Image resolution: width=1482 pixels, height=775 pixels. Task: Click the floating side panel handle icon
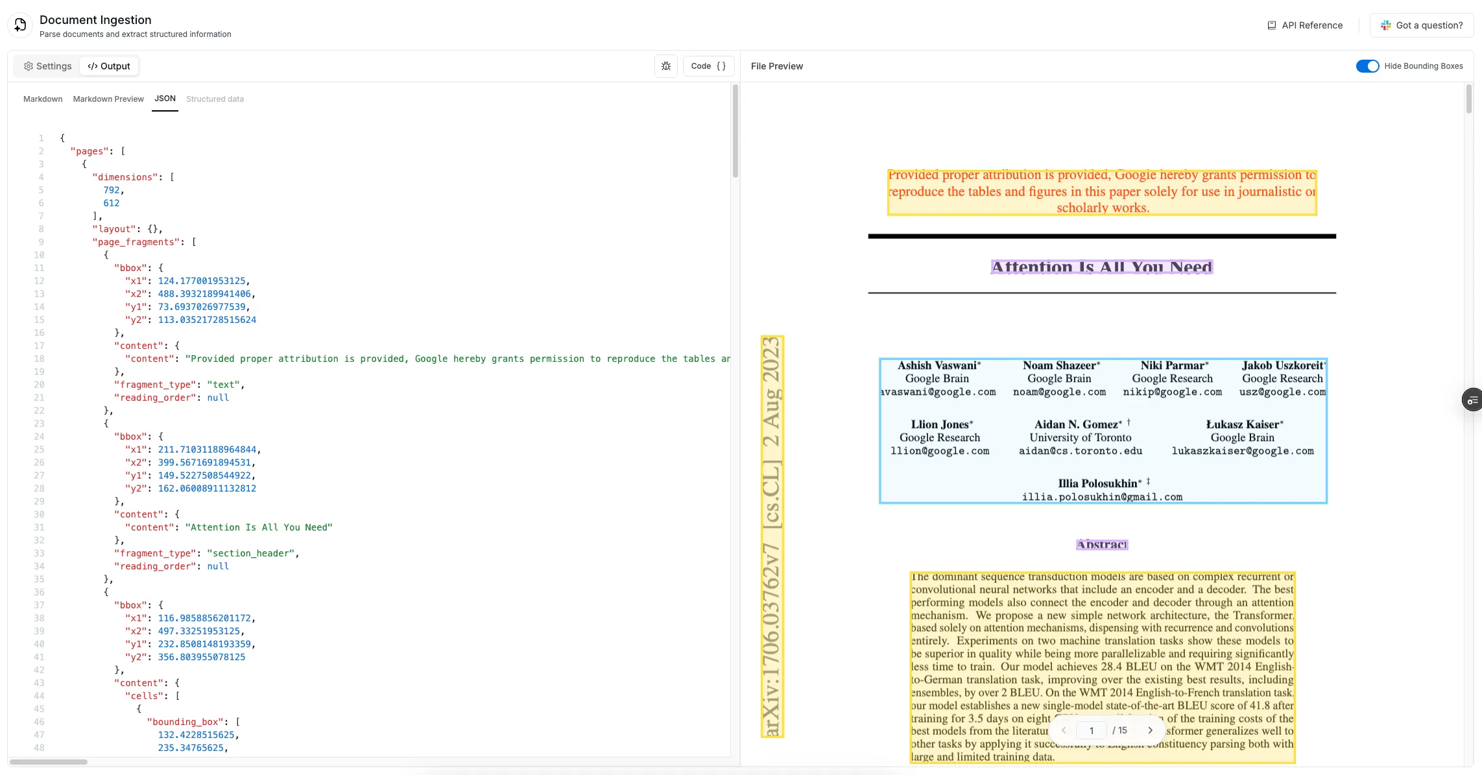(1472, 400)
